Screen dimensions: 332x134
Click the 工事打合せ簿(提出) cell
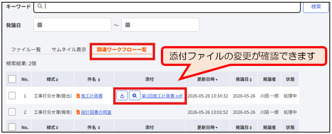coord(53,96)
